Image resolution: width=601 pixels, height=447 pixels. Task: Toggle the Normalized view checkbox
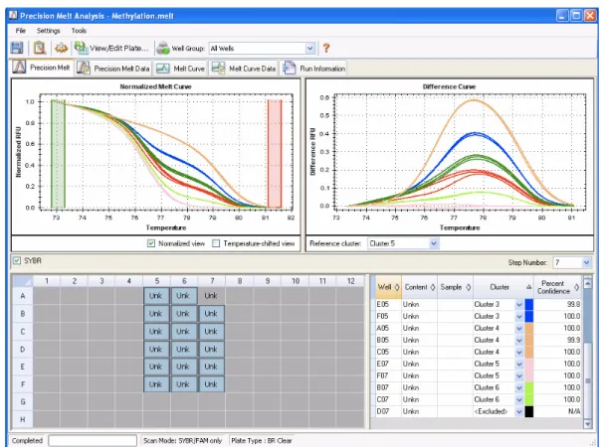(x=151, y=243)
